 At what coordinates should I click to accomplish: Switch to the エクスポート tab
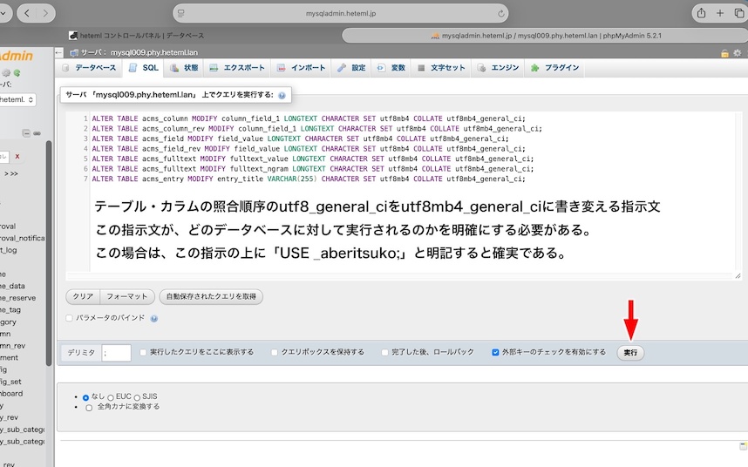[237, 68]
